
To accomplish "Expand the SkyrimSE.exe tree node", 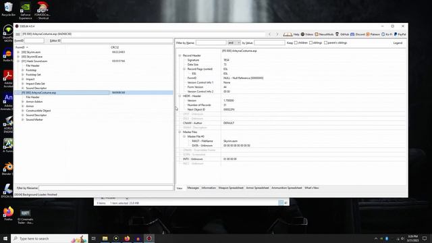I will (18, 57).
